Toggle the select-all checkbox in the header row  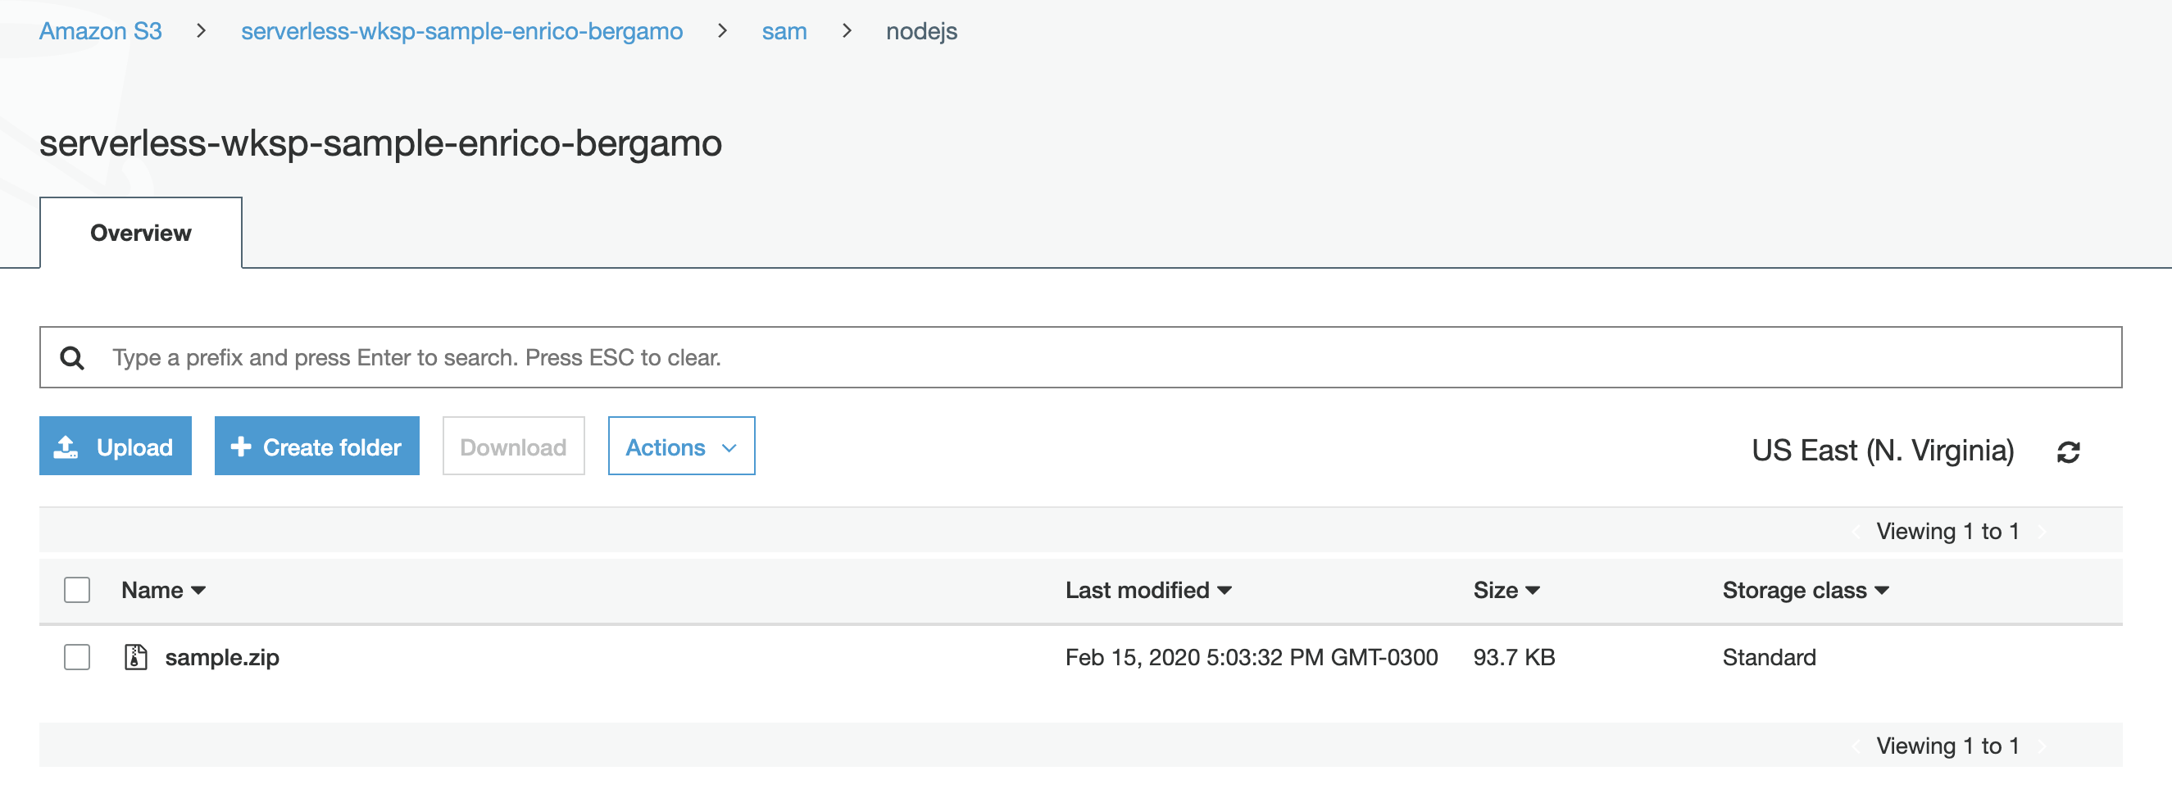(77, 590)
